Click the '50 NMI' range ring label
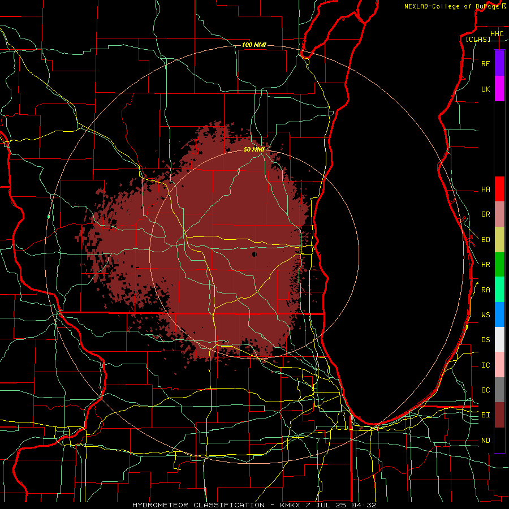Viewport: 509px width, 509px height. pos(254,149)
